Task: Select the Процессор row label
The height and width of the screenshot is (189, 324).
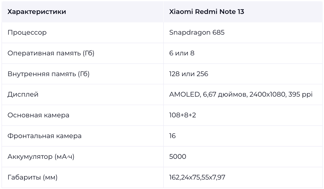Action: [x=27, y=33]
